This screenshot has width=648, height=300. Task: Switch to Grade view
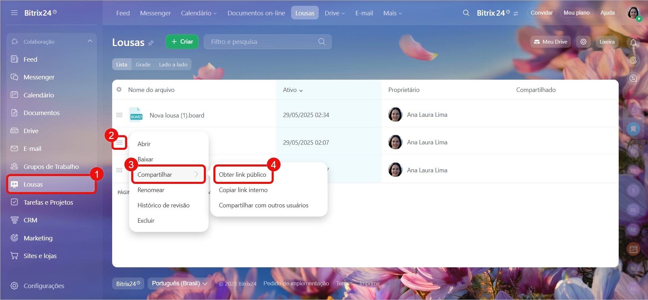click(143, 64)
